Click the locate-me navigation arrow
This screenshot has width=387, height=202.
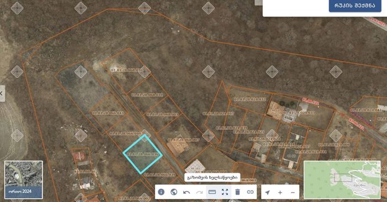pos(268,192)
